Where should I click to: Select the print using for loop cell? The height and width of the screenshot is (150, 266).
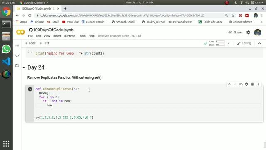click(144, 53)
